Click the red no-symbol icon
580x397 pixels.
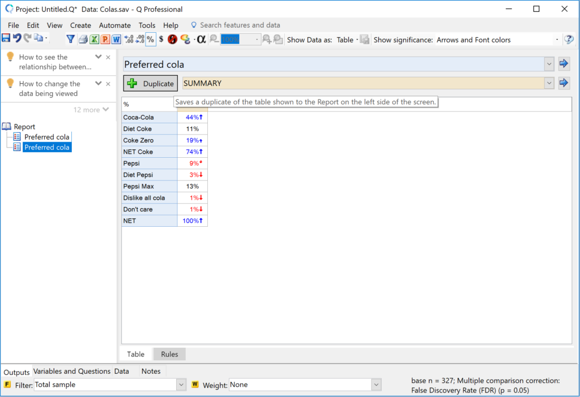click(172, 39)
